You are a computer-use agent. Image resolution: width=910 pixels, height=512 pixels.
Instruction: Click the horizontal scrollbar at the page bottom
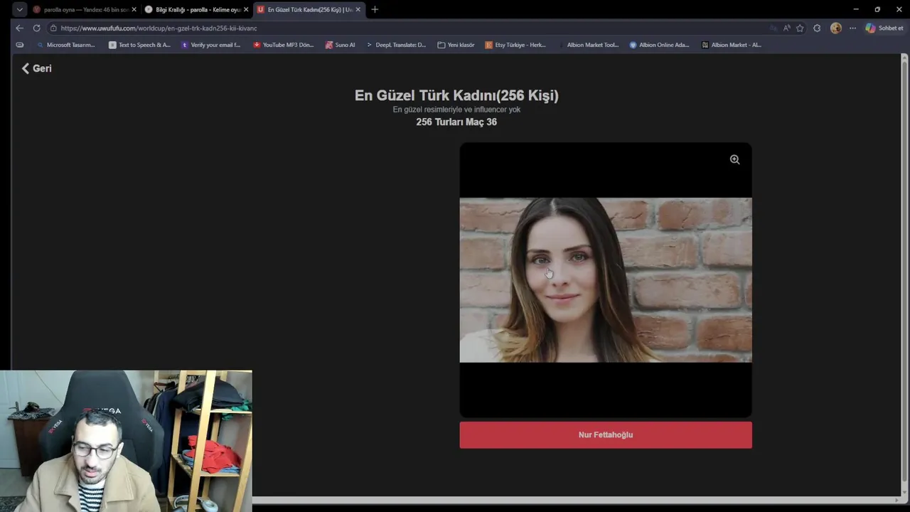(576, 501)
